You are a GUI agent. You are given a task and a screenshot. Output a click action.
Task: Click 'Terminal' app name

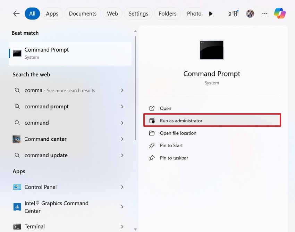coord(35,226)
